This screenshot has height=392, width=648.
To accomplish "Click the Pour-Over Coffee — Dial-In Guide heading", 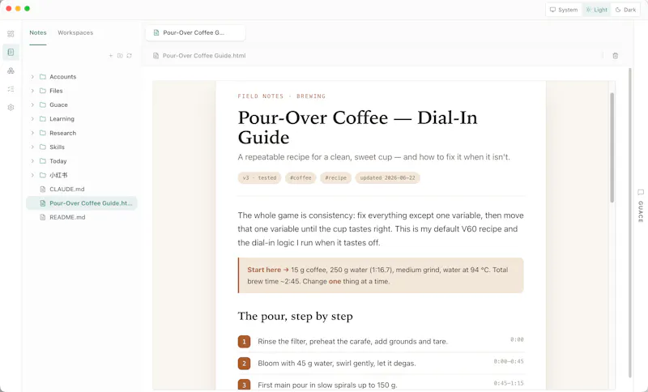I will (357, 128).
